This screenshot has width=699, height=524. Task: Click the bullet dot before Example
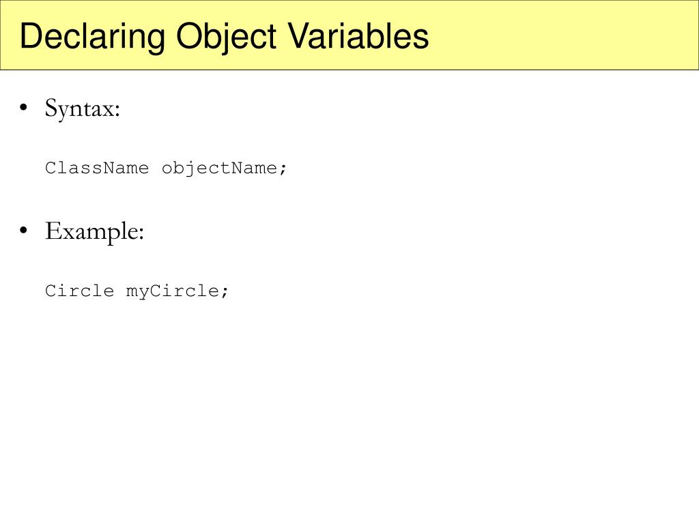pos(24,231)
